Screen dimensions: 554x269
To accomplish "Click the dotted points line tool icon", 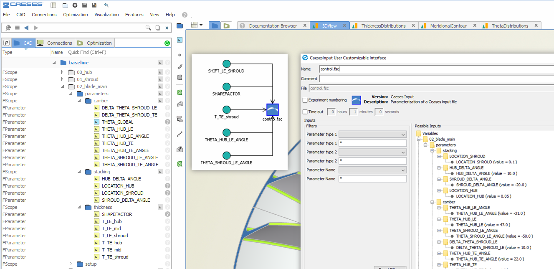I will [x=180, y=134].
